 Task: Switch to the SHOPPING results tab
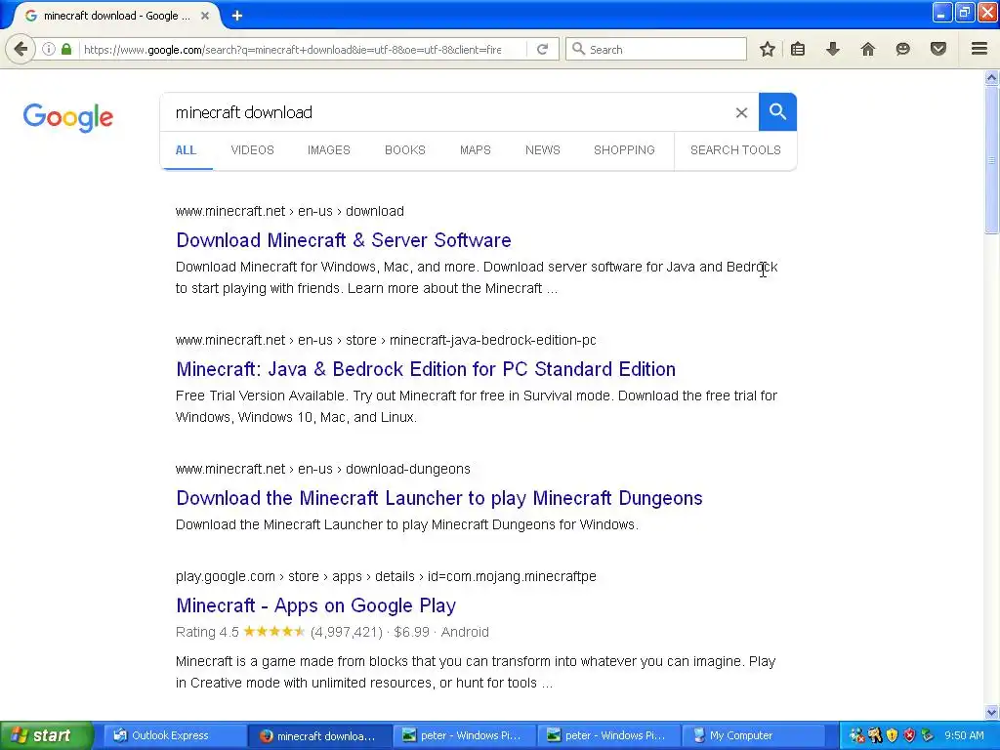coord(624,149)
